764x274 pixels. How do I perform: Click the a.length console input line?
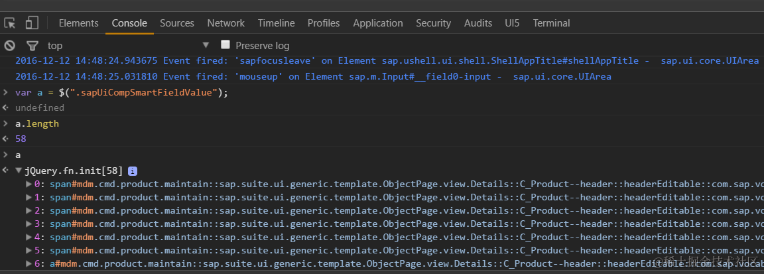tap(37, 123)
